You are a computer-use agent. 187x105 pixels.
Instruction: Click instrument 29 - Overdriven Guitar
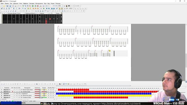pos(26,97)
